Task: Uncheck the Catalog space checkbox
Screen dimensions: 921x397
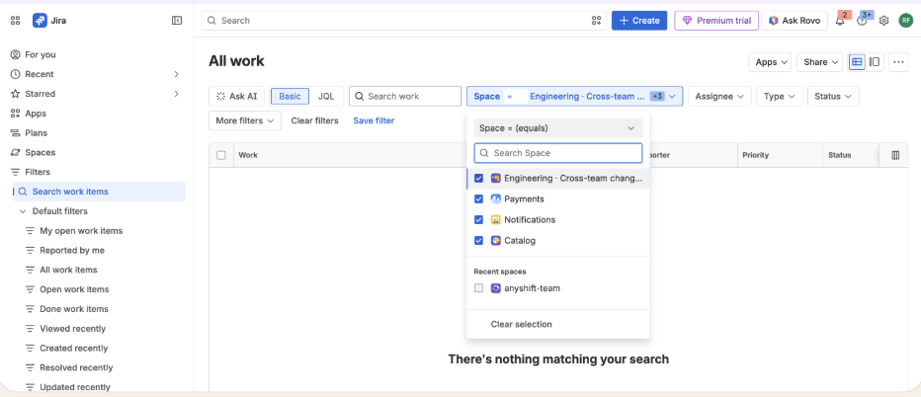Action: [478, 241]
